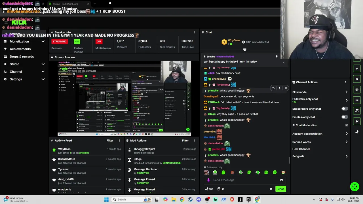Open Followers-only chat options arrow
This screenshot has width=363, height=204.
click(x=347, y=100)
